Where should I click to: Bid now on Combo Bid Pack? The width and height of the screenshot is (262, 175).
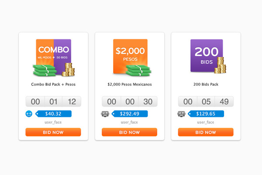tap(53, 132)
